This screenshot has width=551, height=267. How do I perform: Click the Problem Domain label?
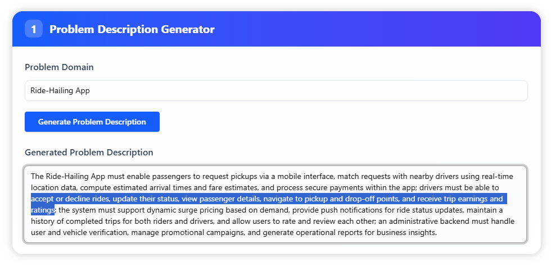pyautogui.click(x=59, y=67)
